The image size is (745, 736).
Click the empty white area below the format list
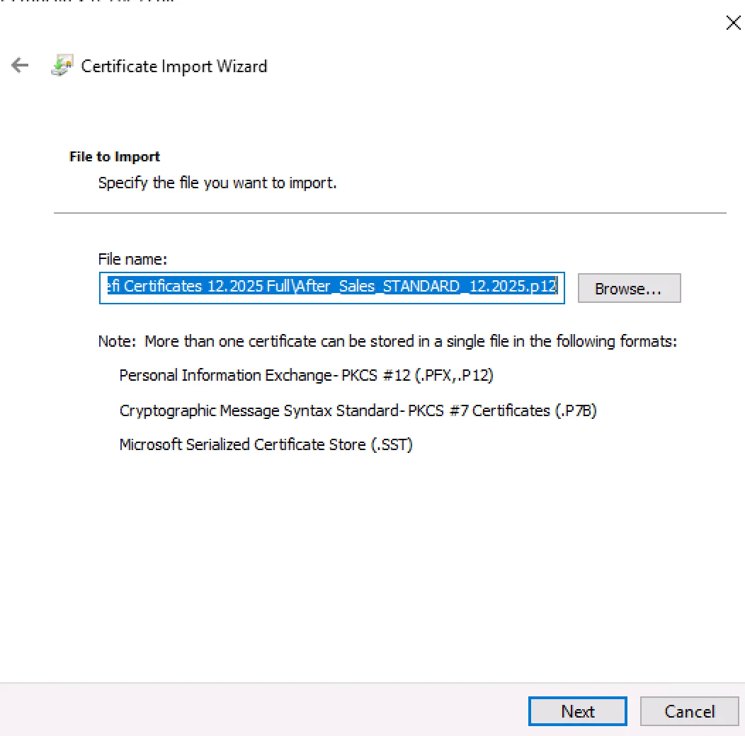click(372, 566)
